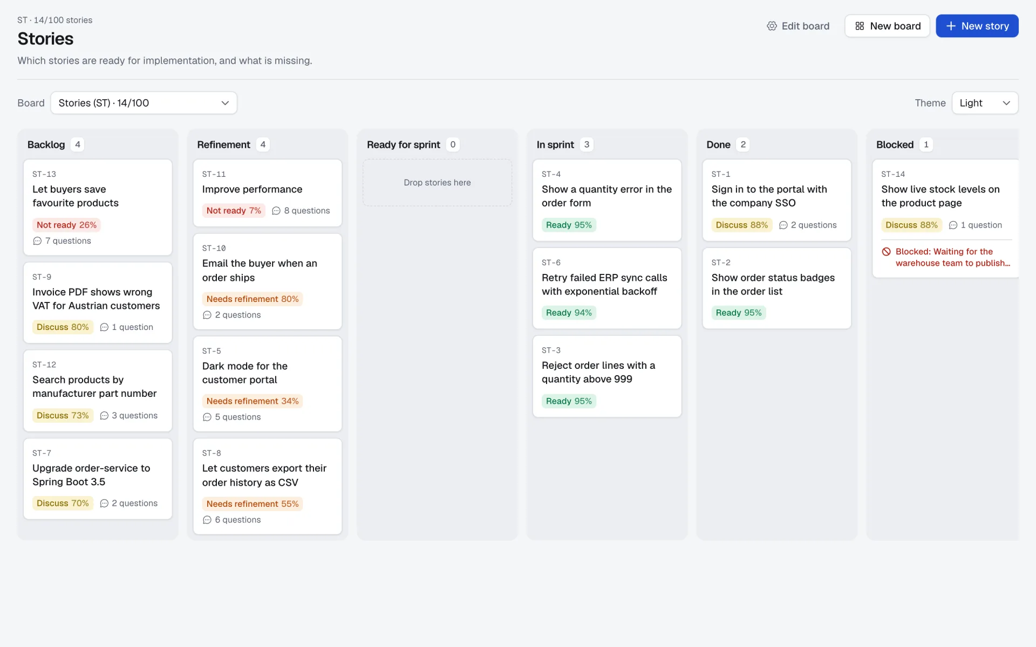The image size is (1036, 647).
Task: Open the Theme dropdown showing Light
Action: 985,103
